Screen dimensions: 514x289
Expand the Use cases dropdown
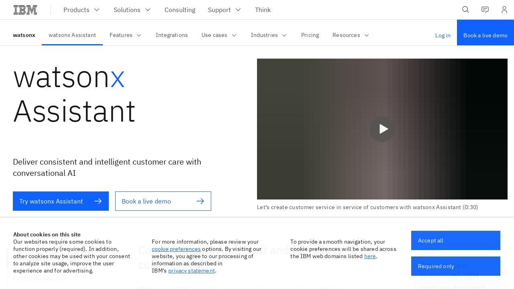point(219,35)
